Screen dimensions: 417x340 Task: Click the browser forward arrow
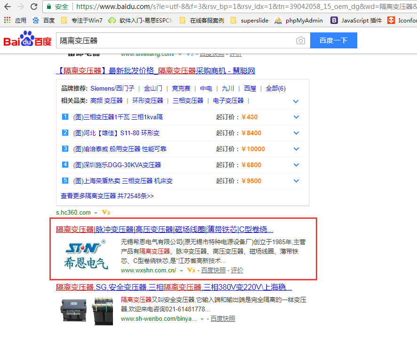(21, 7)
